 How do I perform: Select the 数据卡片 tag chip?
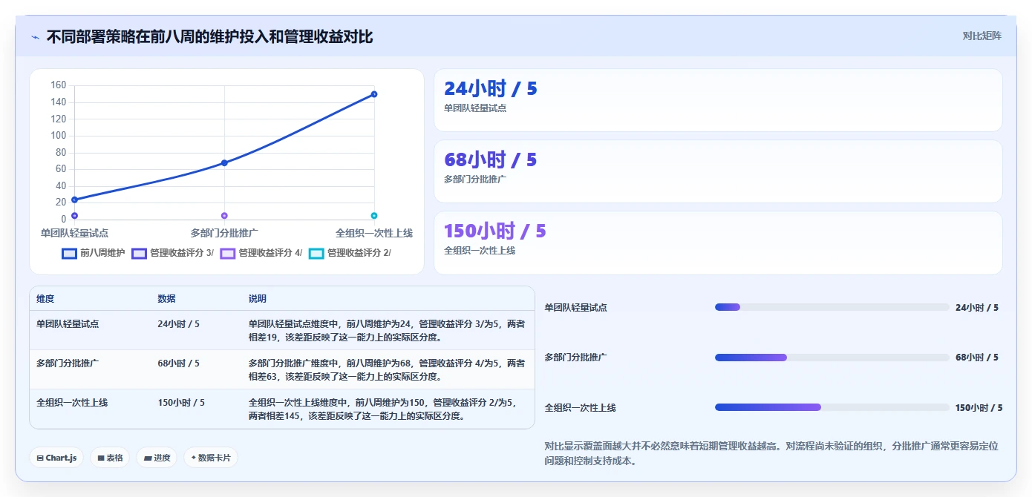point(211,458)
